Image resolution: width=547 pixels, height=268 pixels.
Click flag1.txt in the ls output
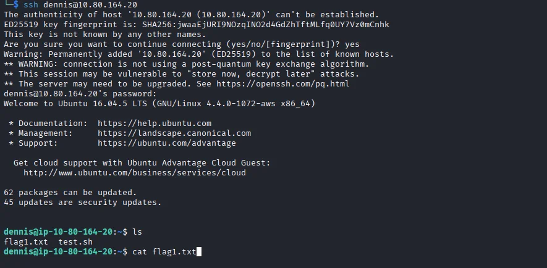(x=25, y=241)
